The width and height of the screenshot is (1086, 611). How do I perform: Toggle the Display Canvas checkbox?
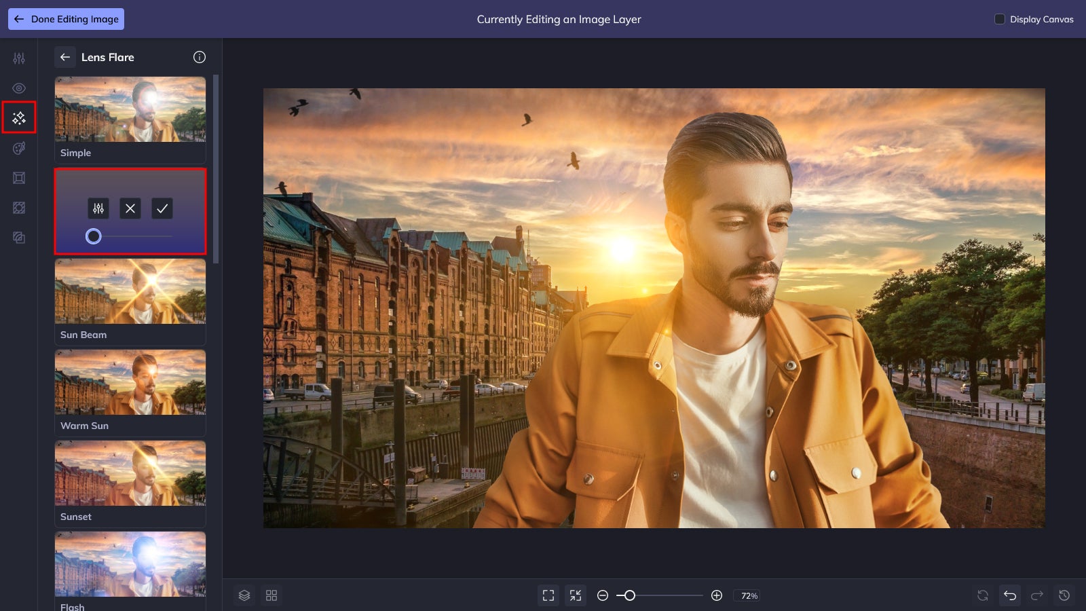pos(999,19)
